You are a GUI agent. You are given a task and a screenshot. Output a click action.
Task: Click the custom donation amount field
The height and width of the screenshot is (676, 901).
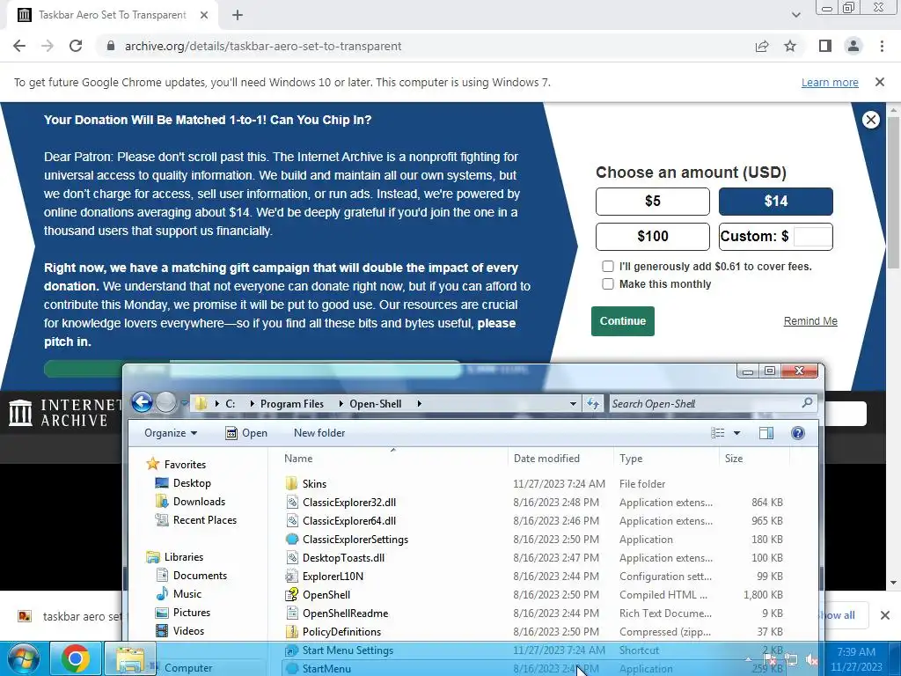812,236
